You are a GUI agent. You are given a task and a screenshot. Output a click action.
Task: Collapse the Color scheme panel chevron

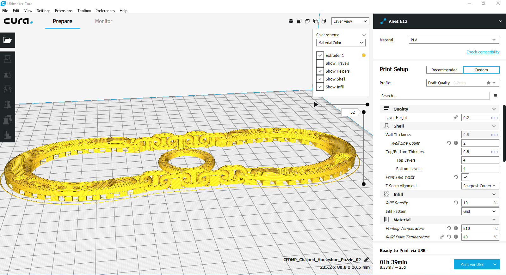pyautogui.click(x=364, y=35)
